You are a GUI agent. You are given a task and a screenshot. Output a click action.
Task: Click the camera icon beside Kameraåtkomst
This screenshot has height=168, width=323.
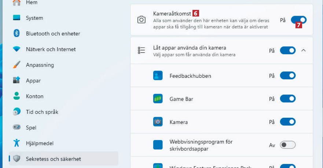(141, 20)
